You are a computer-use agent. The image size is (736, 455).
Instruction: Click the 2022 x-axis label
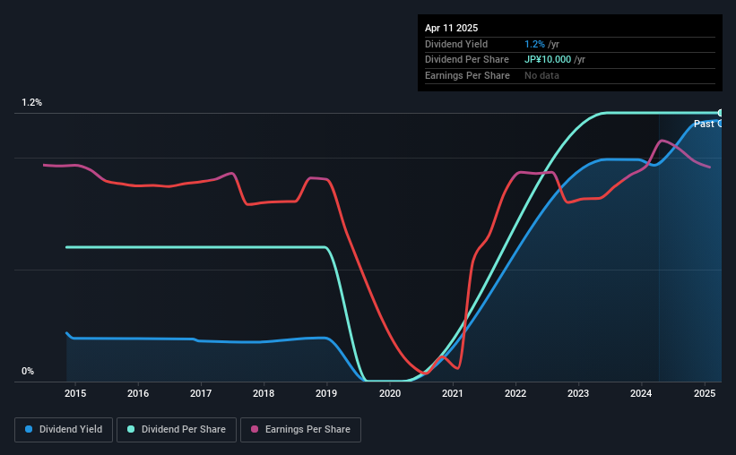click(x=515, y=393)
